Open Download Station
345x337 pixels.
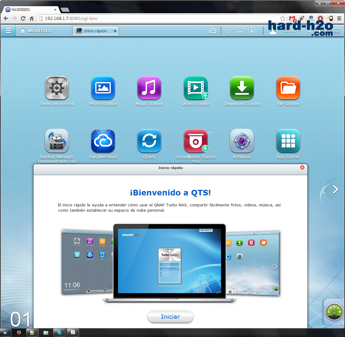click(x=242, y=88)
